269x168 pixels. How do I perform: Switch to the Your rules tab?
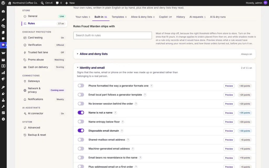pos(83,17)
